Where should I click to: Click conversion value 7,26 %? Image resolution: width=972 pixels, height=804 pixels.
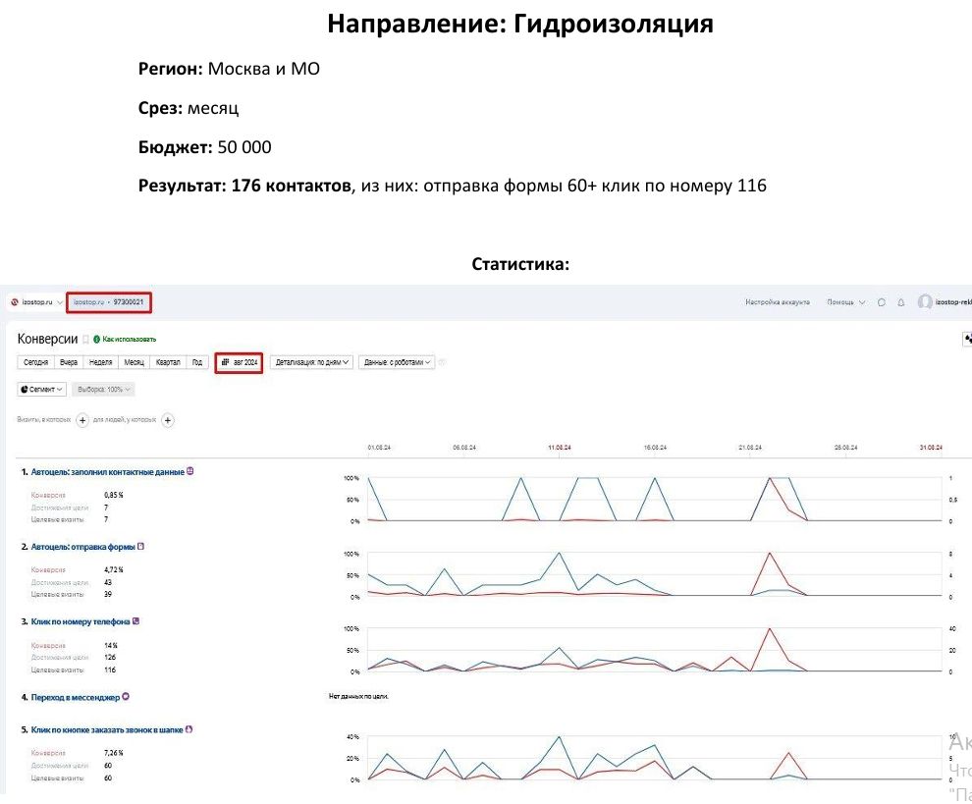point(114,753)
